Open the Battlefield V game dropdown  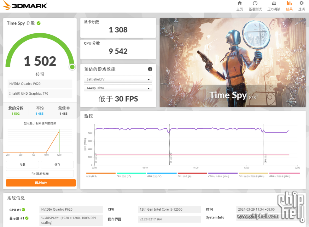click(x=118, y=80)
